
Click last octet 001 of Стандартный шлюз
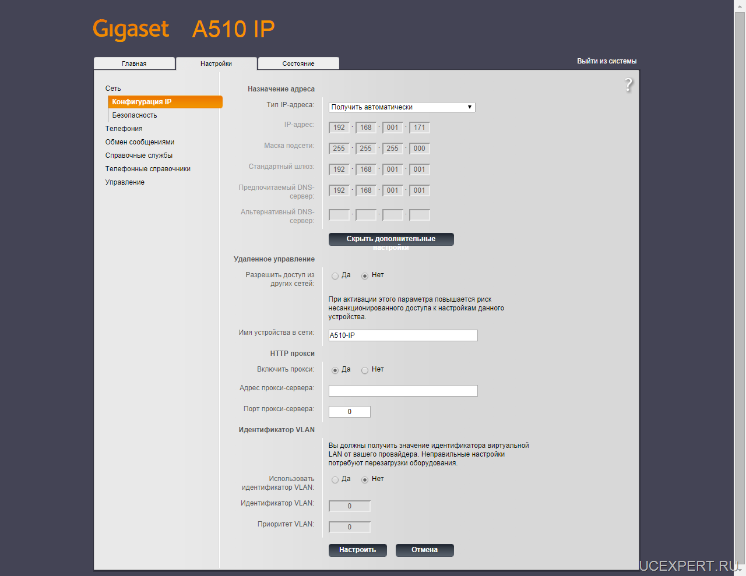click(420, 169)
